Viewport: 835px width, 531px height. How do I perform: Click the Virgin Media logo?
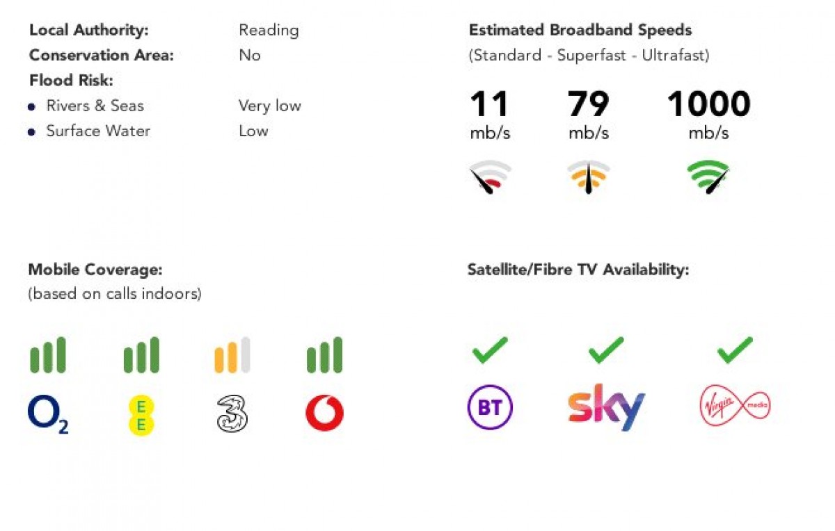coord(735,407)
